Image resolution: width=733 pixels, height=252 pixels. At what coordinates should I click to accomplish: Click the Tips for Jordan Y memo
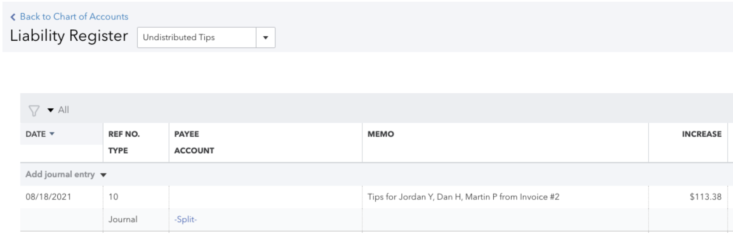pos(463,197)
